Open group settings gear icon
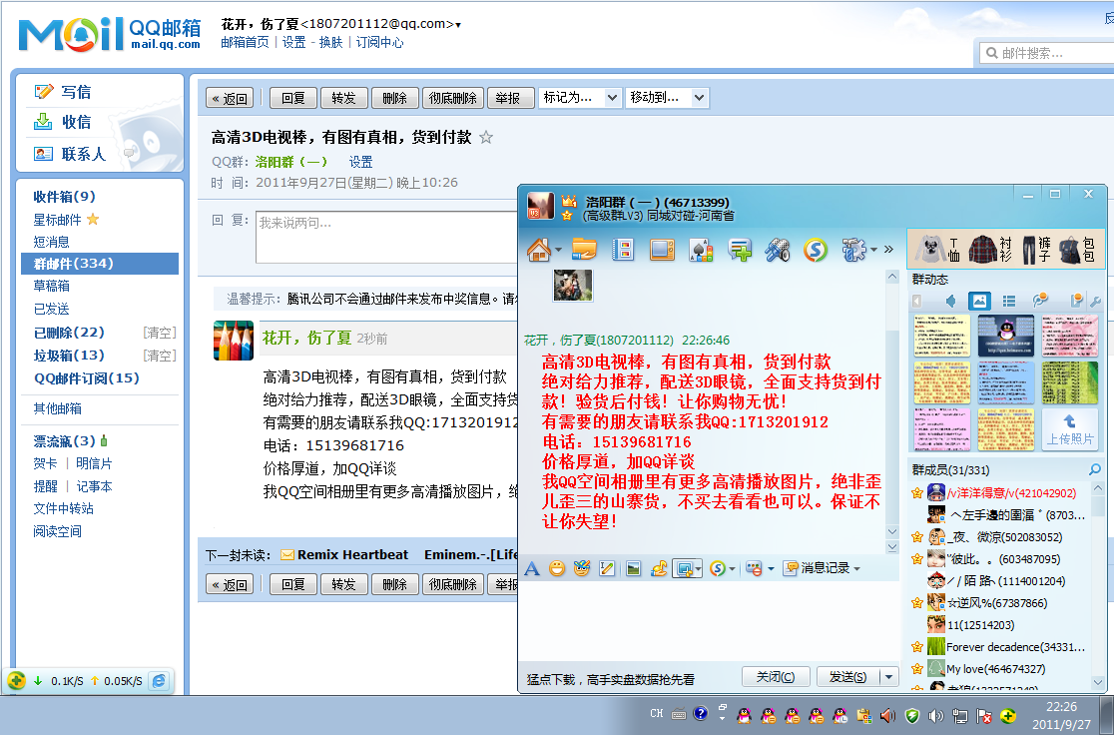This screenshot has width=1114, height=735. point(854,250)
